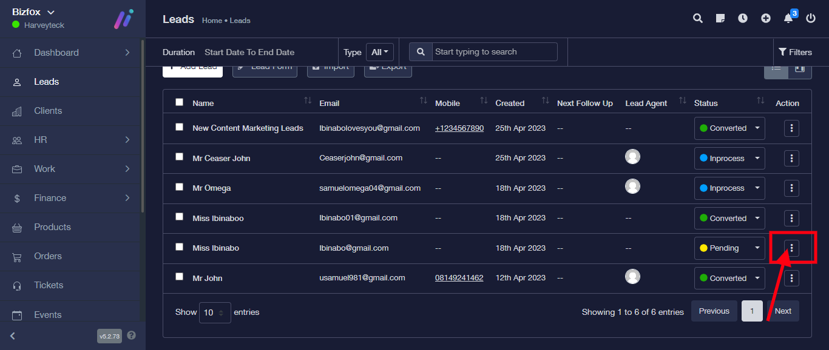
Task: Check the box beside Mr John
Action: [179, 277]
